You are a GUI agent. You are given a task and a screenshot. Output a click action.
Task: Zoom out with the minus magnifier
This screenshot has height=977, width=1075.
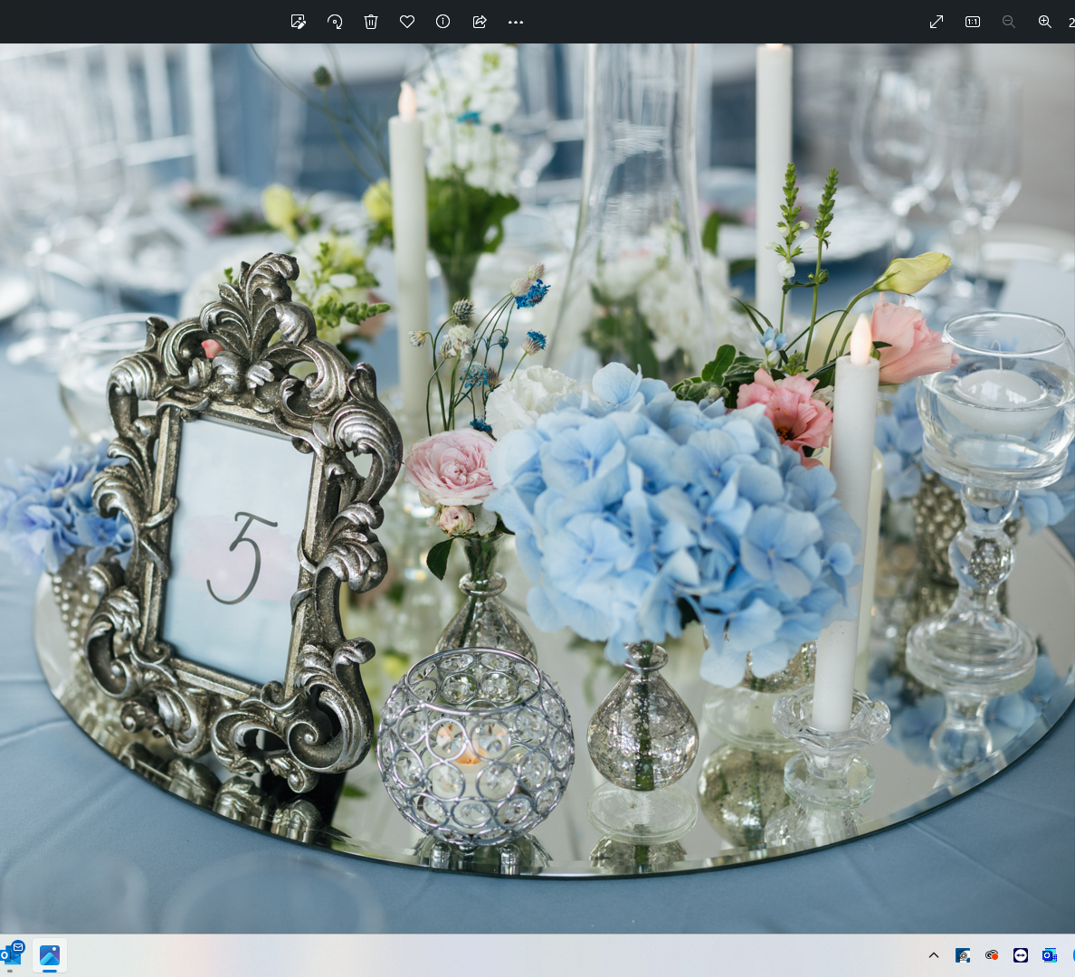1009,22
